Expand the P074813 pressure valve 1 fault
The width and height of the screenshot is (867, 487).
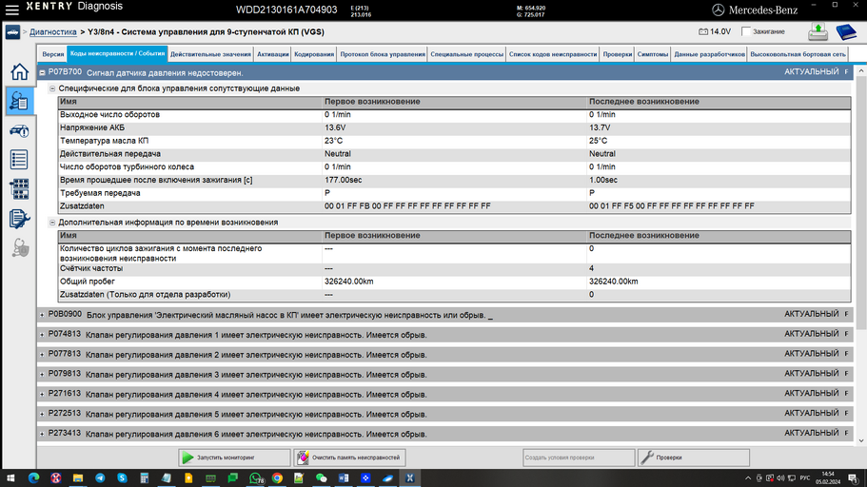tap(42, 335)
